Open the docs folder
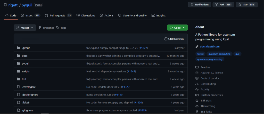 pyautogui.click(x=24, y=56)
